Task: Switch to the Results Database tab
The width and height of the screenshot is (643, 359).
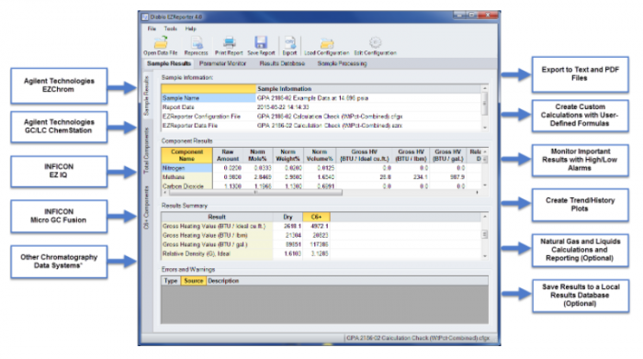Action: tap(282, 63)
